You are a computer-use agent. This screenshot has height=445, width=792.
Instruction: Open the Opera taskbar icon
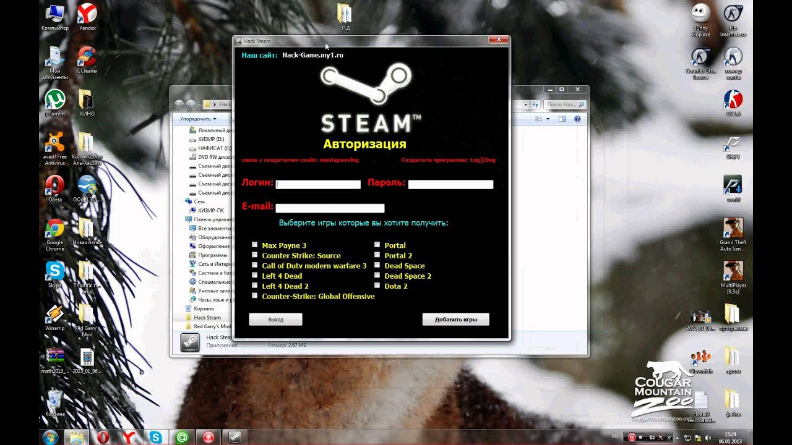click(103, 437)
